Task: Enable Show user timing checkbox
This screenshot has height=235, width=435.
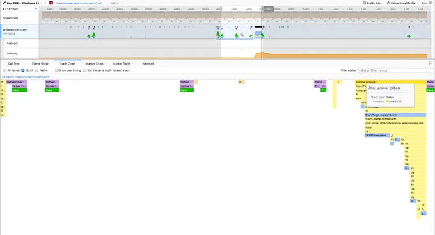Action: [x=57, y=70]
